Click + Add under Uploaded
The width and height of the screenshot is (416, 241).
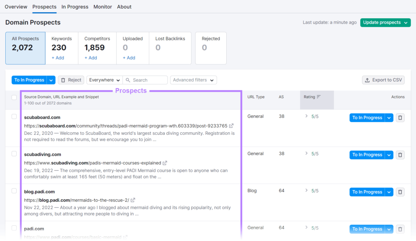[x=129, y=58]
